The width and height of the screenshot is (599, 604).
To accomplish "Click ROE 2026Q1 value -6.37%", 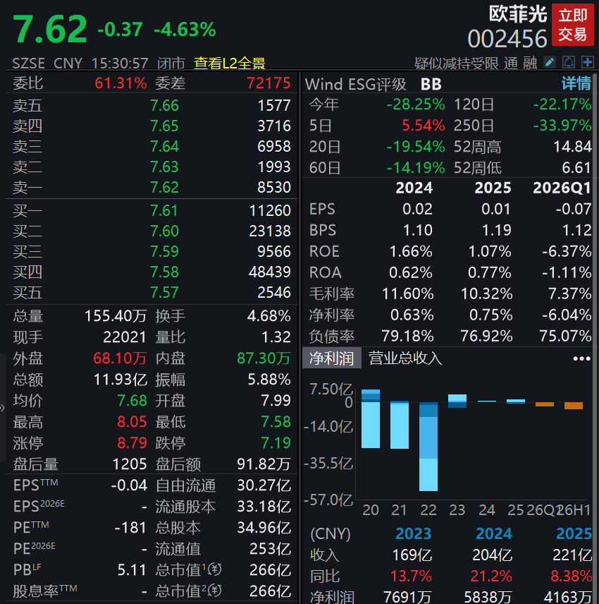I will pyautogui.click(x=567, y=251).
